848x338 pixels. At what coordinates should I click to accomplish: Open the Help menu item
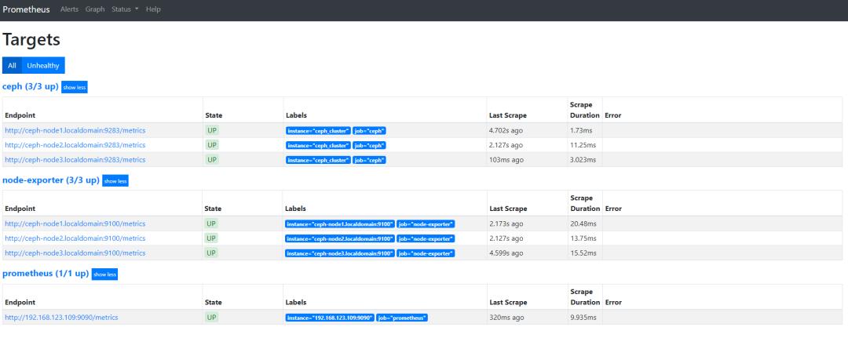(153, 9)
